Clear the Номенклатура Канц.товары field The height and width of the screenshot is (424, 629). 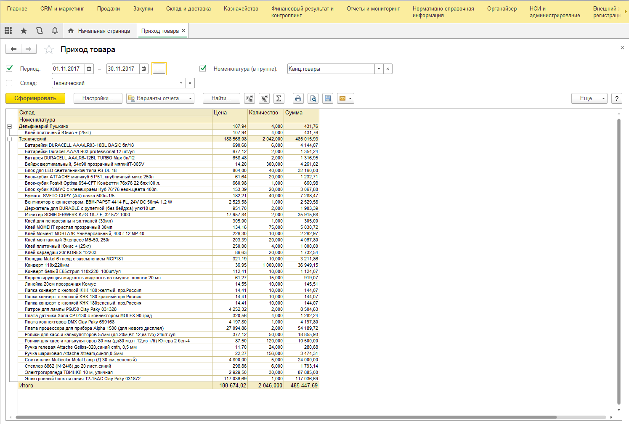[x=388, y=69]
